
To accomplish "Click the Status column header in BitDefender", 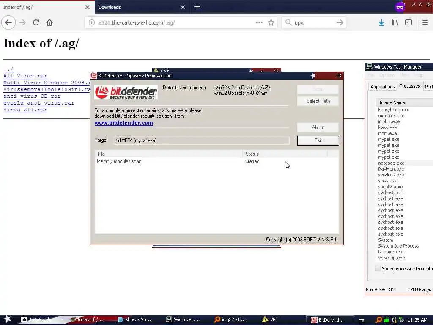I will coord(285,154).
